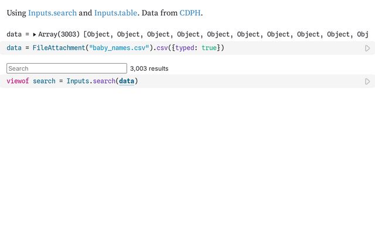Screen dimensions: 375x234
Task: Click the Array(3003) output label
Action: [x=59, y=35]
